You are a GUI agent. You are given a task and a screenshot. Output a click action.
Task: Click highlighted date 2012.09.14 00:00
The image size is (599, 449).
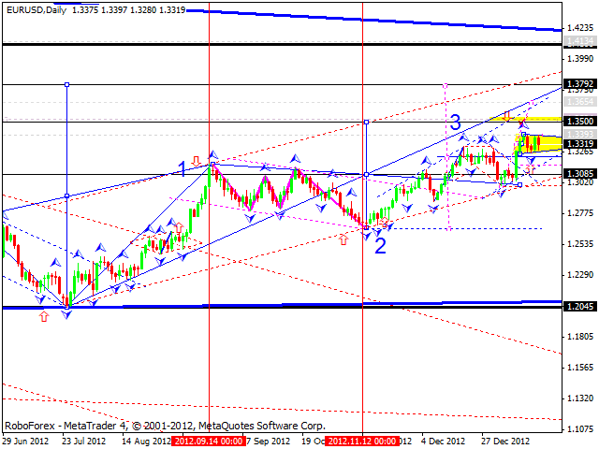206,441
